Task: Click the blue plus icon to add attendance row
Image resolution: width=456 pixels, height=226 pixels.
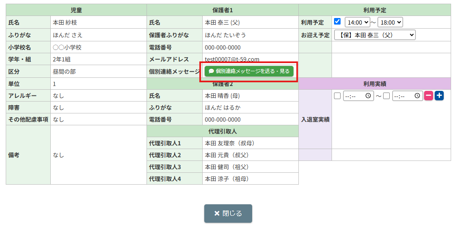Action: [439, 96]
